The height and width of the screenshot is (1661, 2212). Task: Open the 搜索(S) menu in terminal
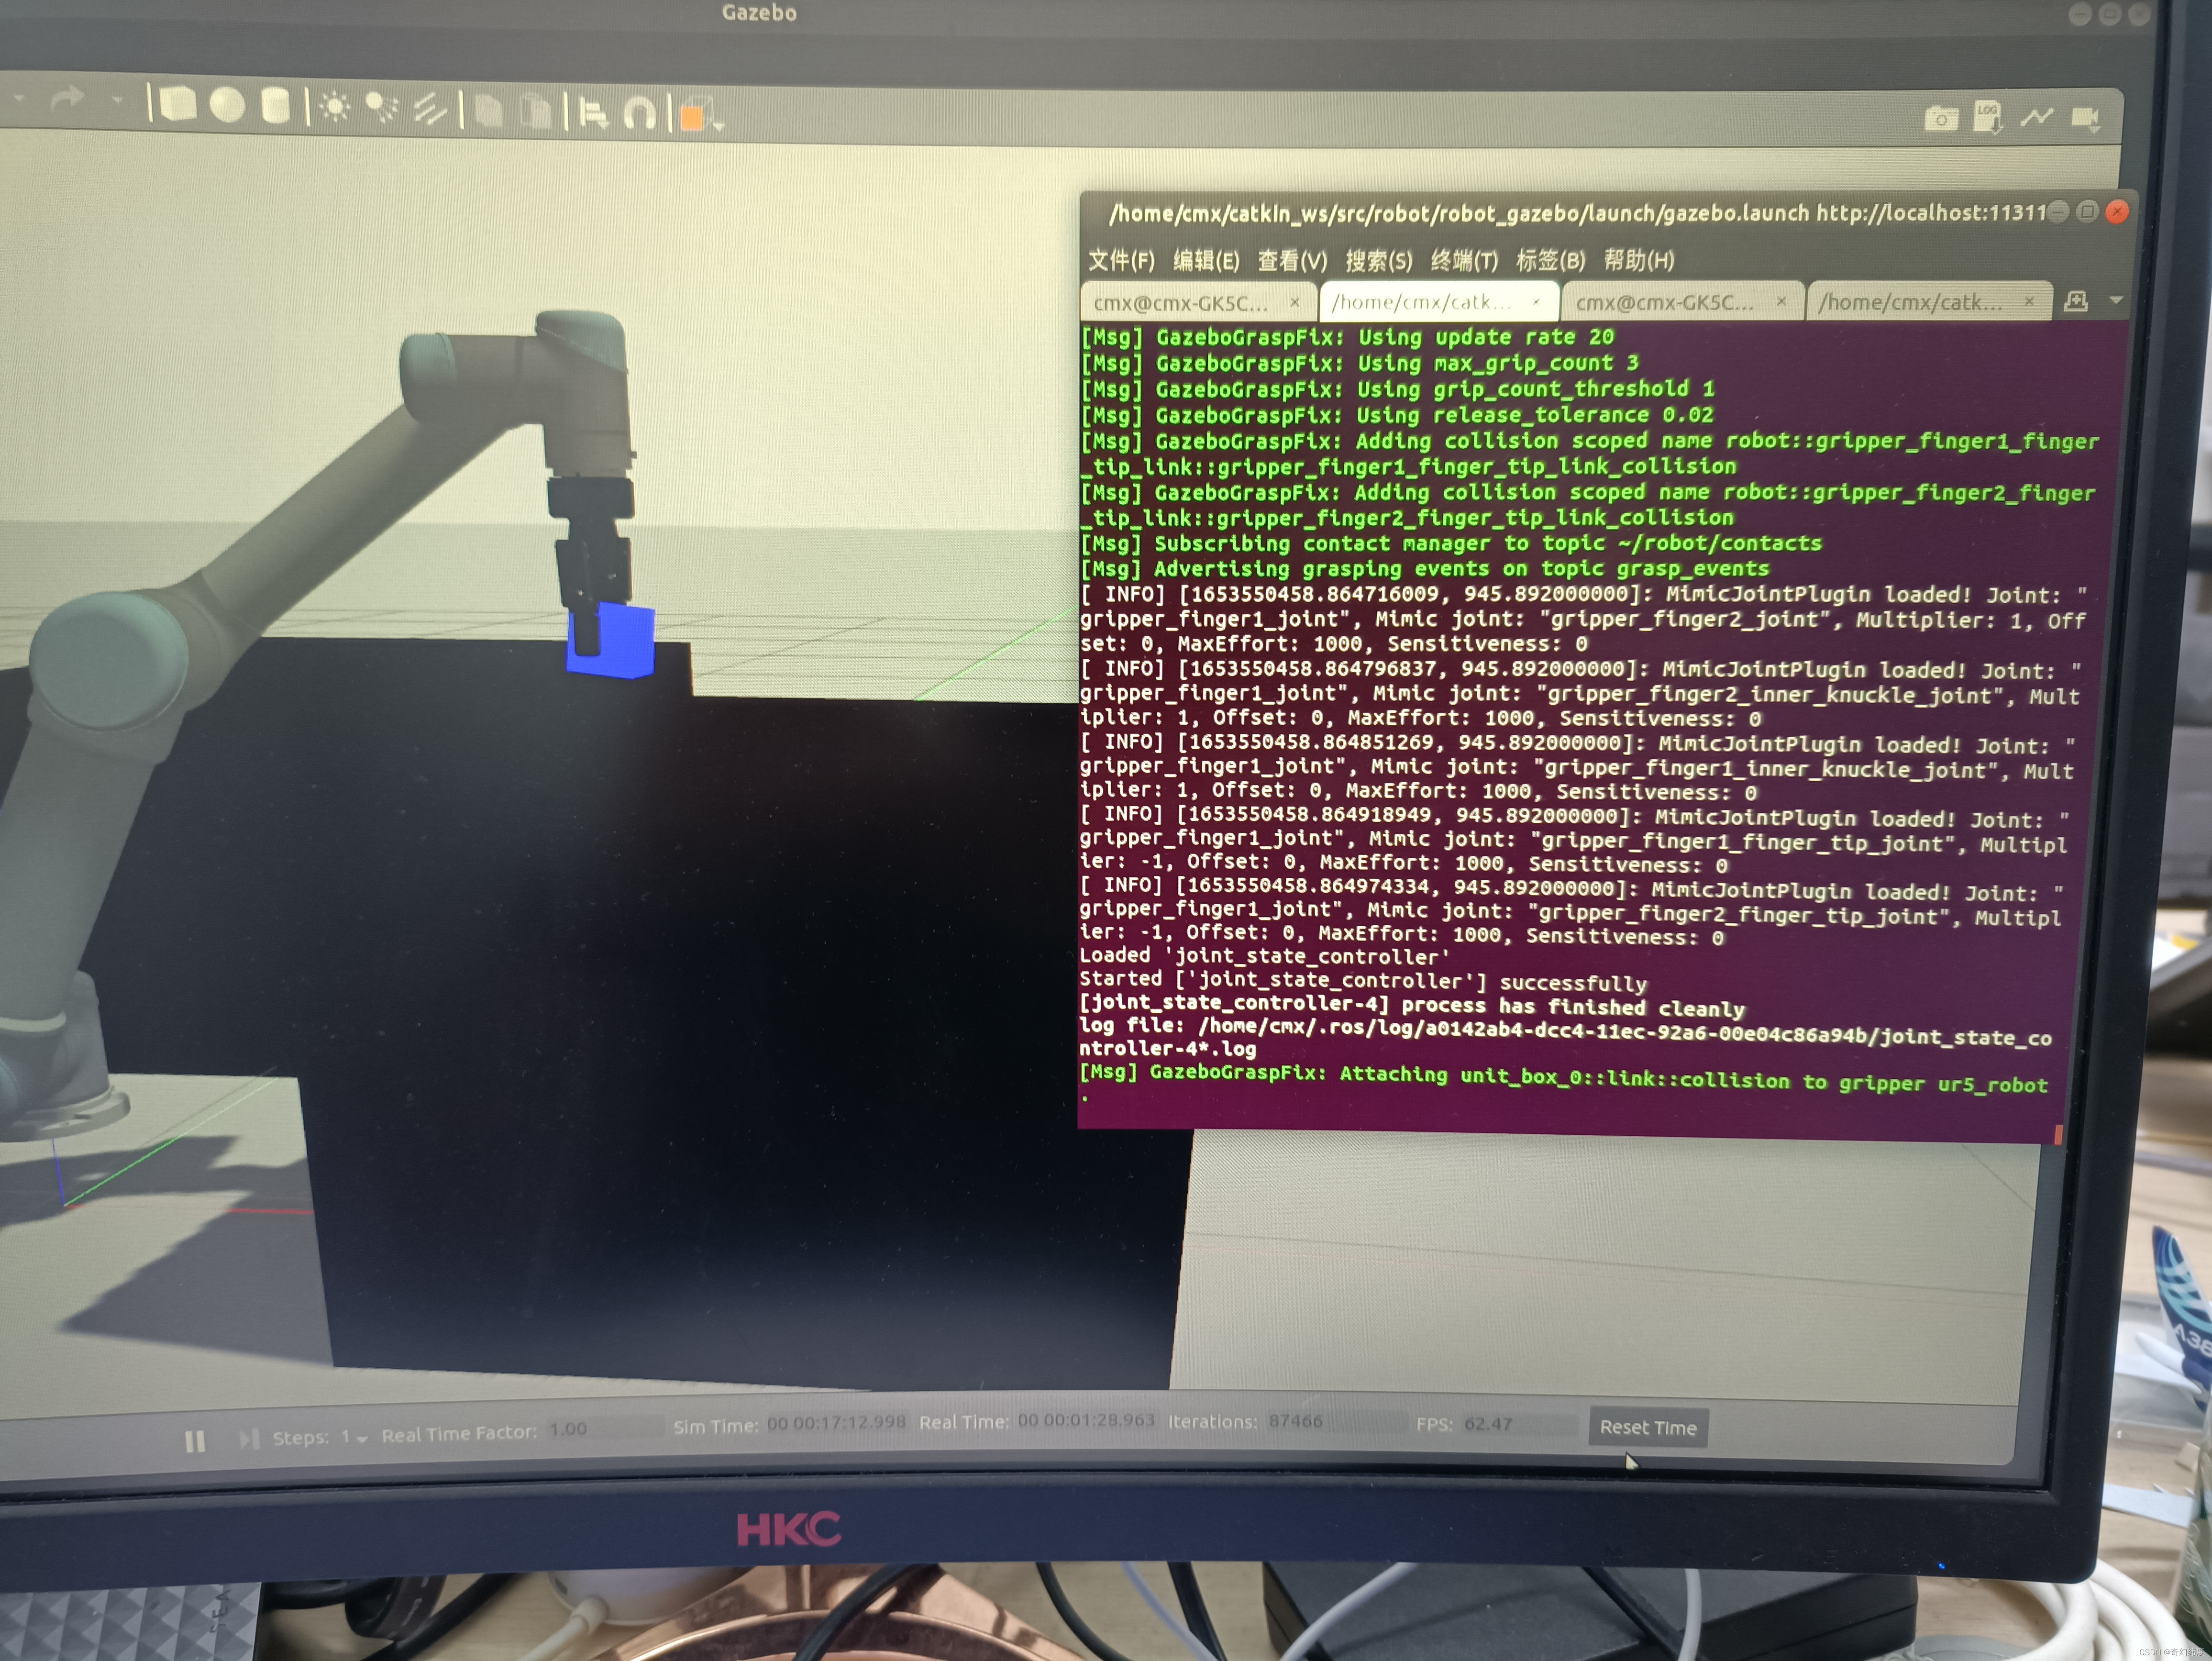(1378, 261)
